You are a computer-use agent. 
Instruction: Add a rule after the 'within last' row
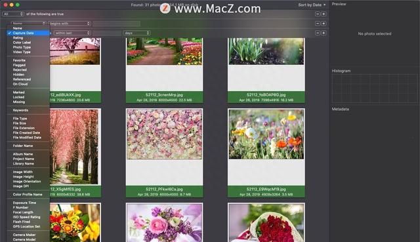(x=324, y=33)
